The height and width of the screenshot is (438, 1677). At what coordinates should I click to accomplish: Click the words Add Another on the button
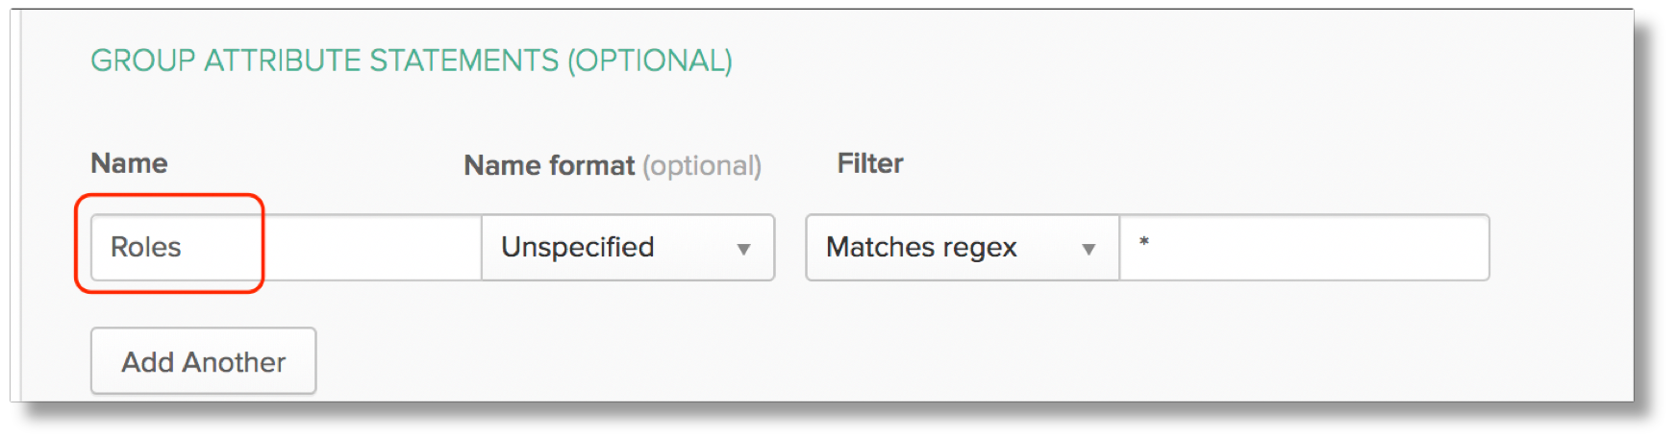tap(203, 362)
